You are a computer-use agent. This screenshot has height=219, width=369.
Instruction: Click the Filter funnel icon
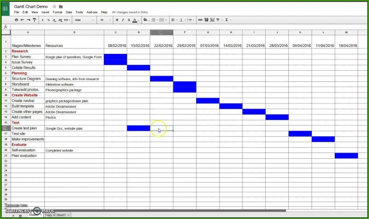(x=218, y=20)
